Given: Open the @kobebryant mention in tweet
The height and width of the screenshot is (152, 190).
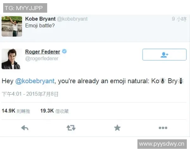Looking at the screenshot, I should (35, 81).
